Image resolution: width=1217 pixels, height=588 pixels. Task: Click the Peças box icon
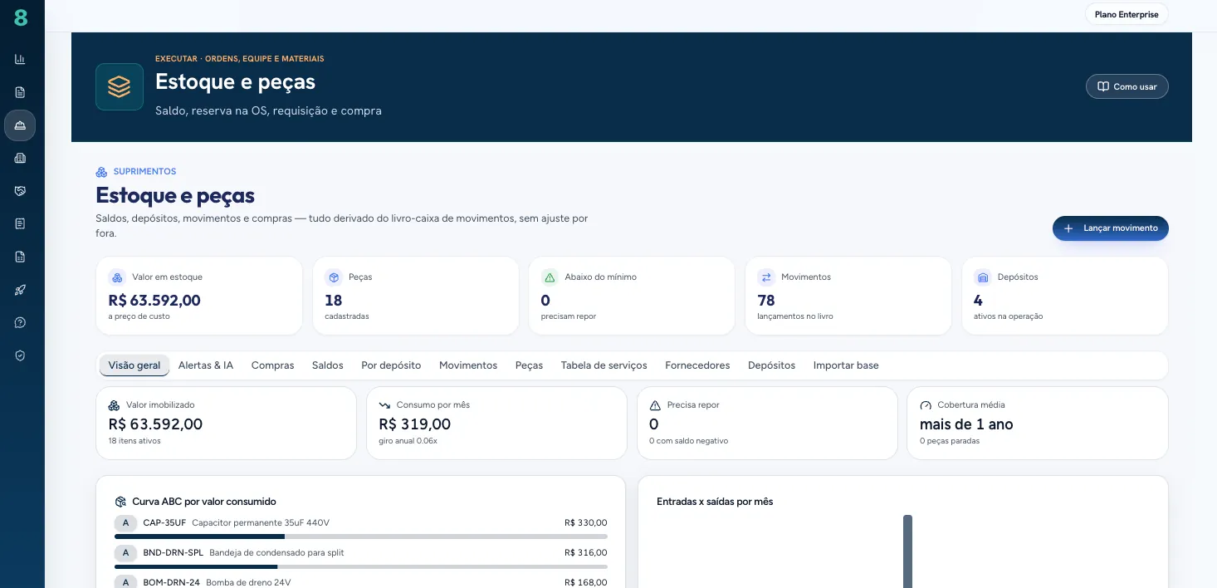[334, 277]
